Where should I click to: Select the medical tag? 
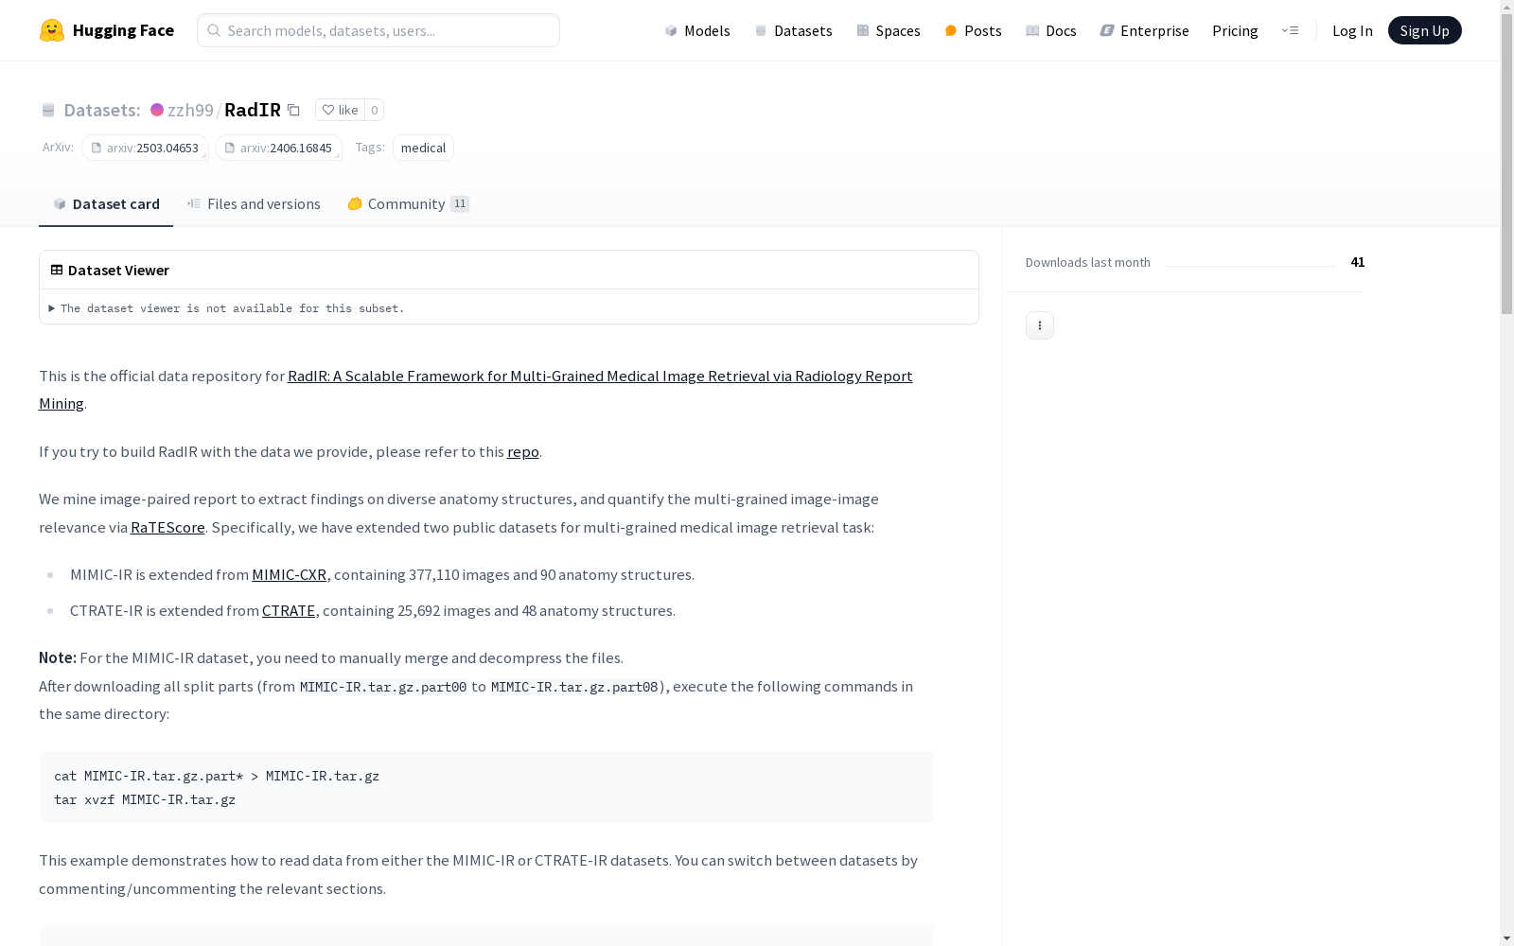[x=423, y=148]
